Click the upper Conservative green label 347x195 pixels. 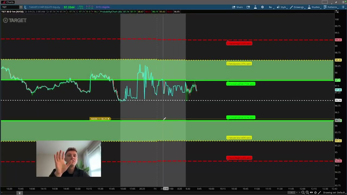tap(241, 84)
